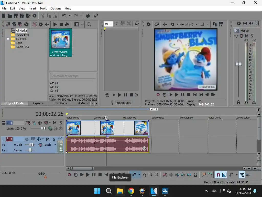Viewport: 262px width, 197px height.
Task: Select the Smart Bins folder
Action: tap(22, 47)
